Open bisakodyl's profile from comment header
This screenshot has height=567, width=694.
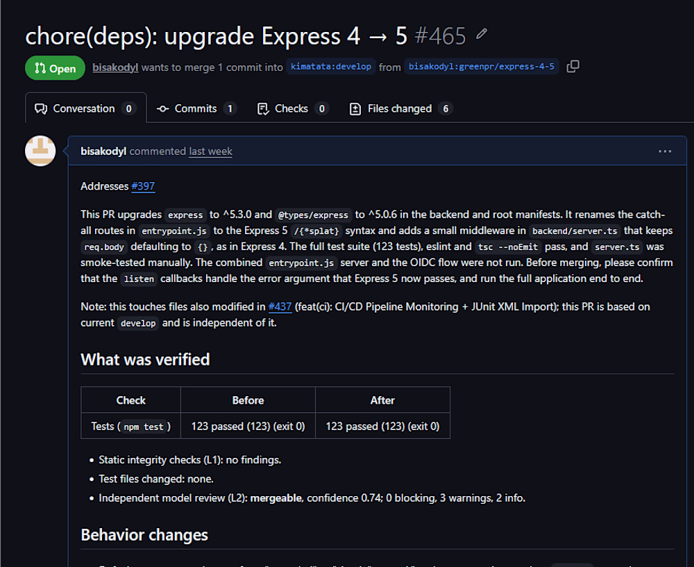coord(103,151)
